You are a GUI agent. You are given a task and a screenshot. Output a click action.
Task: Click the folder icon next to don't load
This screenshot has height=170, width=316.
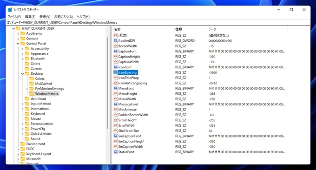click(27, 98)
